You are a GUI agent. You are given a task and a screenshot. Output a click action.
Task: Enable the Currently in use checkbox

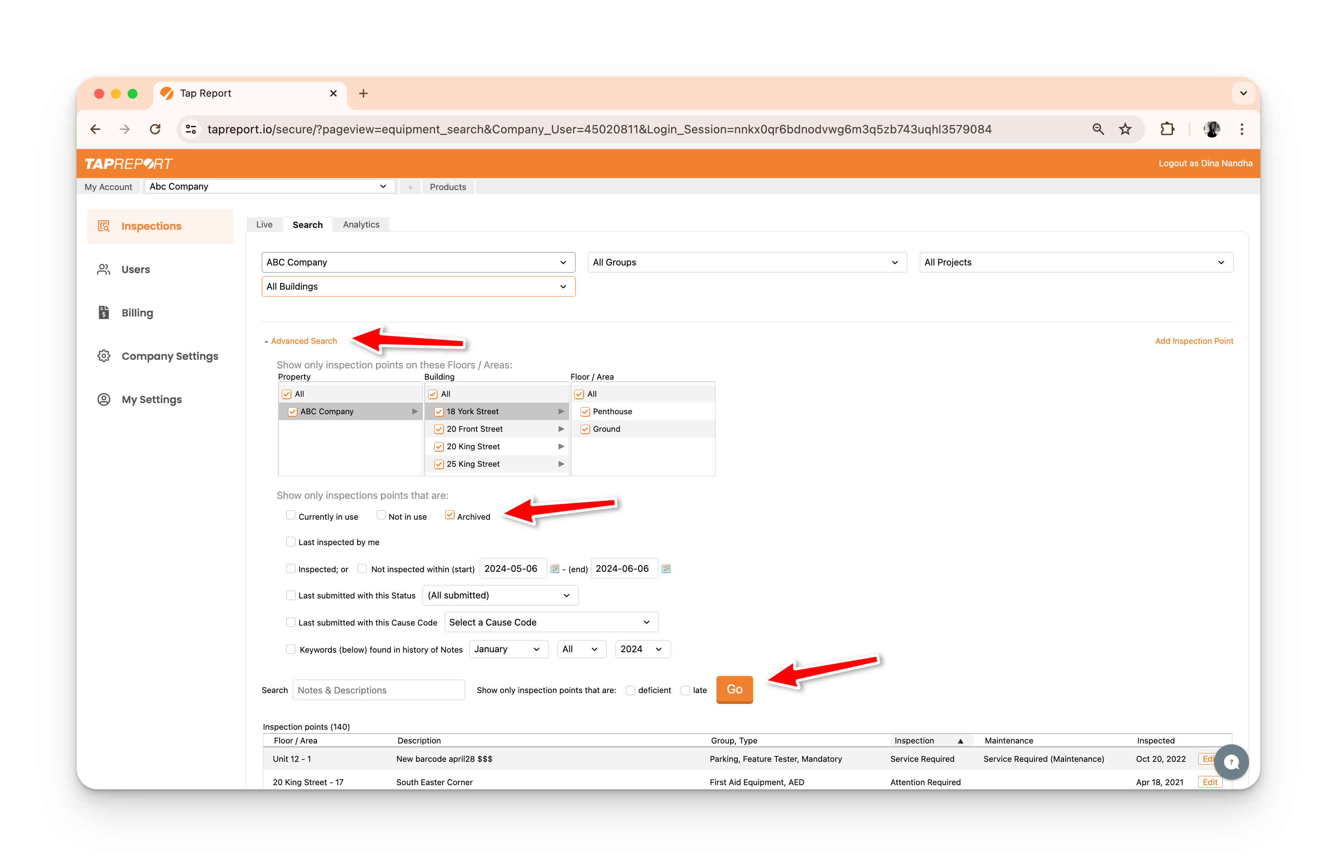[290, 516]
